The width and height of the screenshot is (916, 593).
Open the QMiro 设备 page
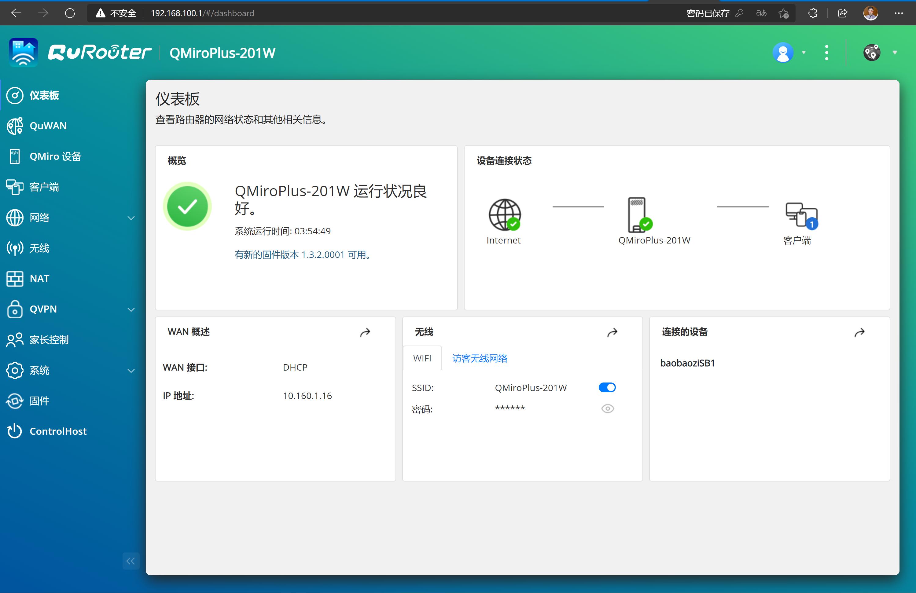coord(55,156)
